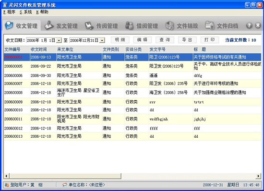Expand the end date dropdown arrow
This screenshot has width=264, height=191.
pyautogui.click(x=102, y=40)
